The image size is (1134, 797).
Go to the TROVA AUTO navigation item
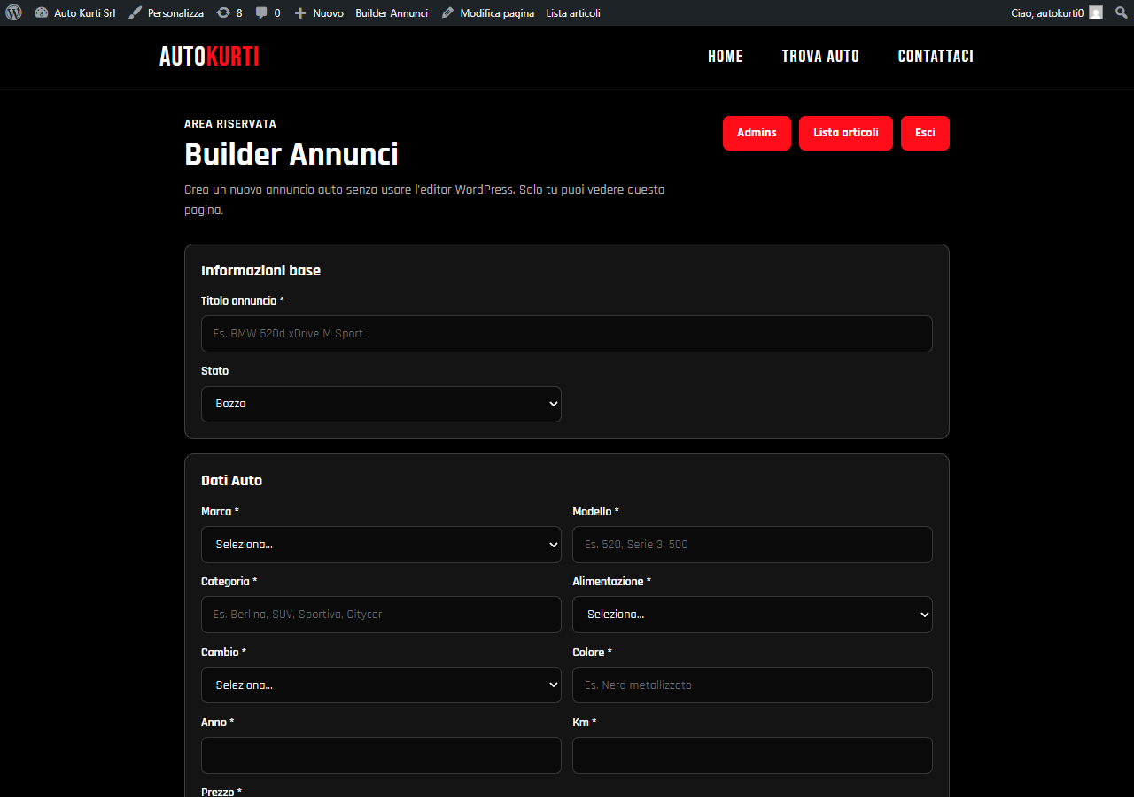820,57
